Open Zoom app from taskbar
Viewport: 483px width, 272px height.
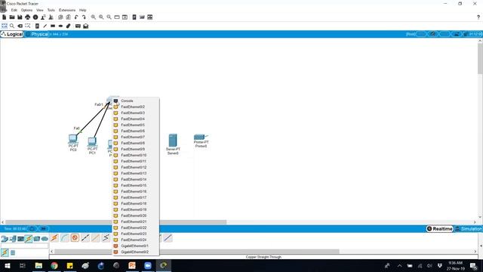pyautogui.click(x=148, y=265)
